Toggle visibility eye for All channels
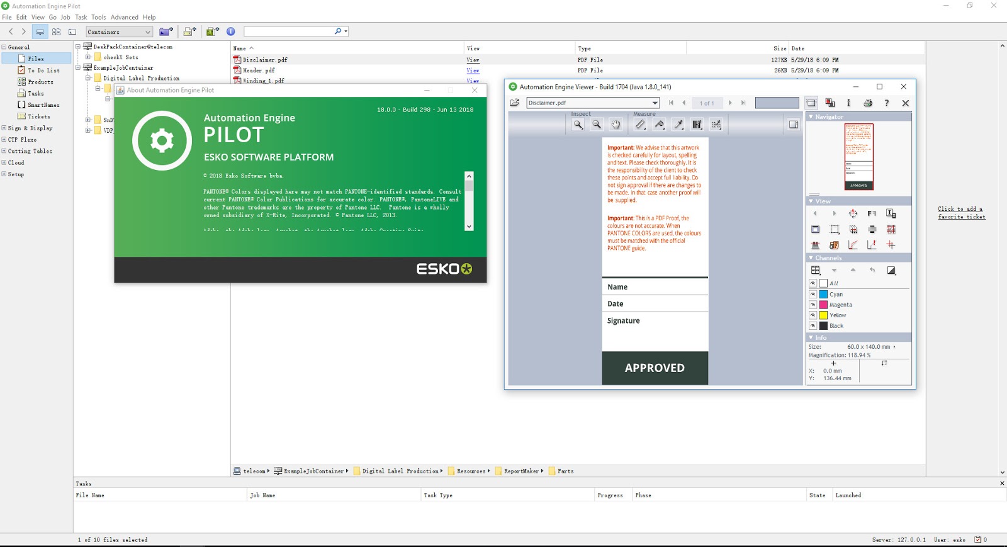The image size is (1007, 547). click(813, 283)
